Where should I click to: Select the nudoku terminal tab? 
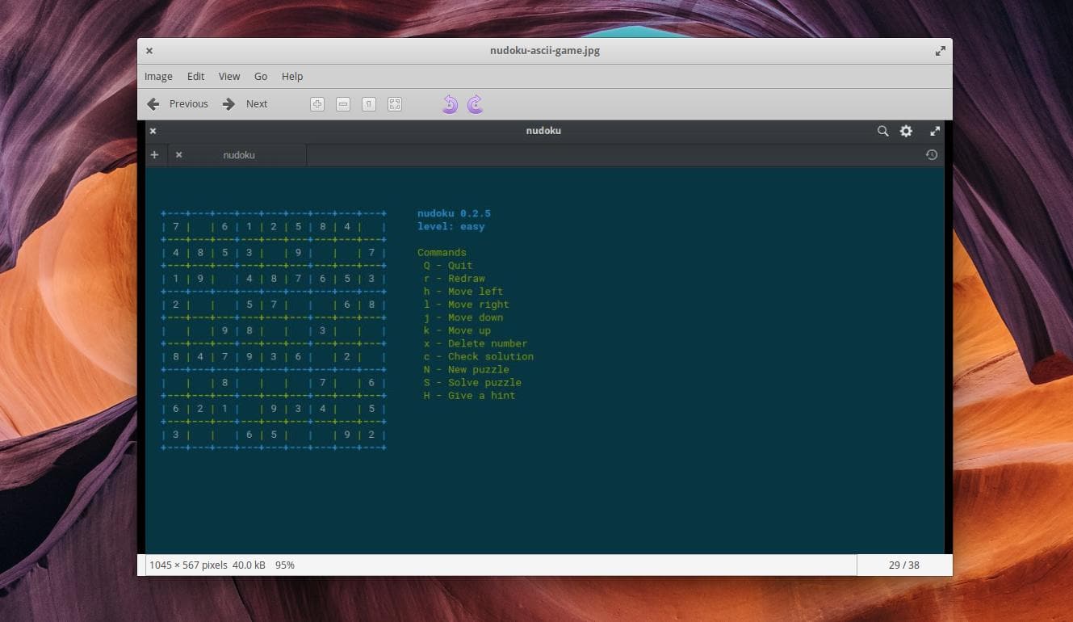pos(239,155)
